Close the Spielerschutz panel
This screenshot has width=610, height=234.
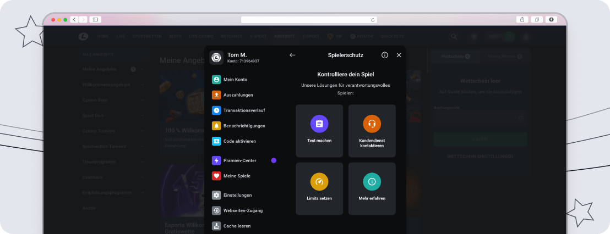coord(399,55)
